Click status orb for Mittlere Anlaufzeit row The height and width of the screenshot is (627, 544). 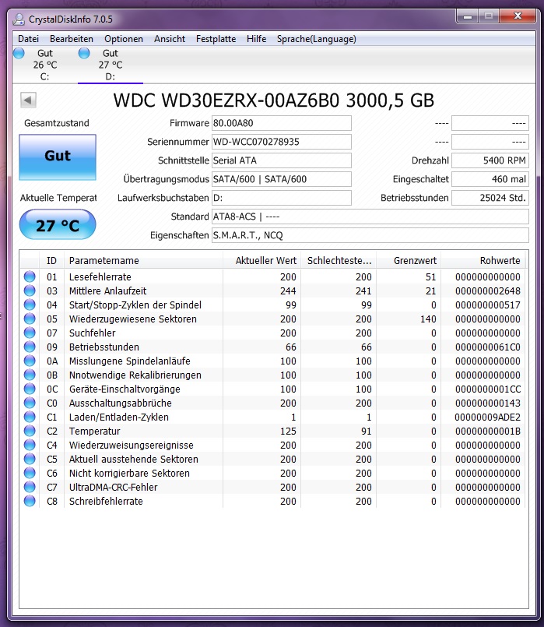point(30,291)
